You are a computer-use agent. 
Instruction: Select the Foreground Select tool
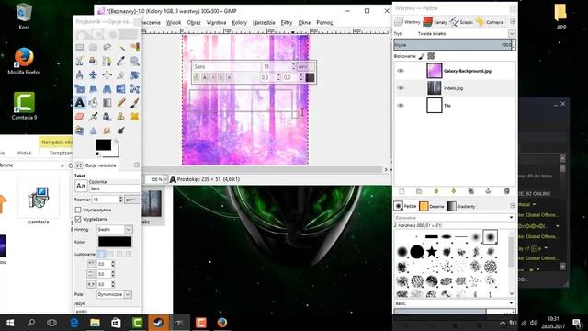tap(94, 62)
